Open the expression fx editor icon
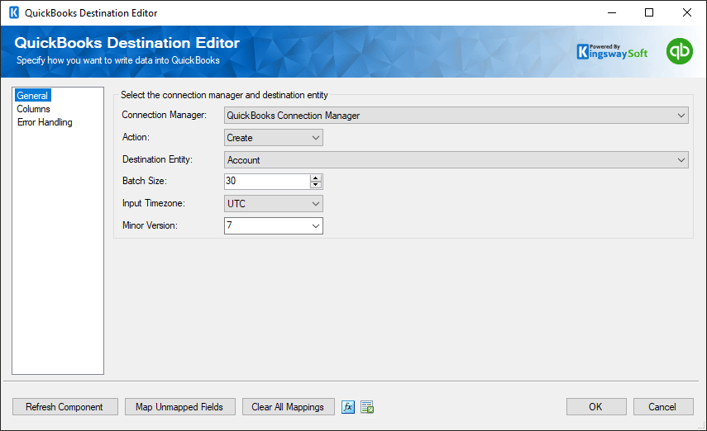The width and height of the screenshot is (707, 431). click(347, 407)
